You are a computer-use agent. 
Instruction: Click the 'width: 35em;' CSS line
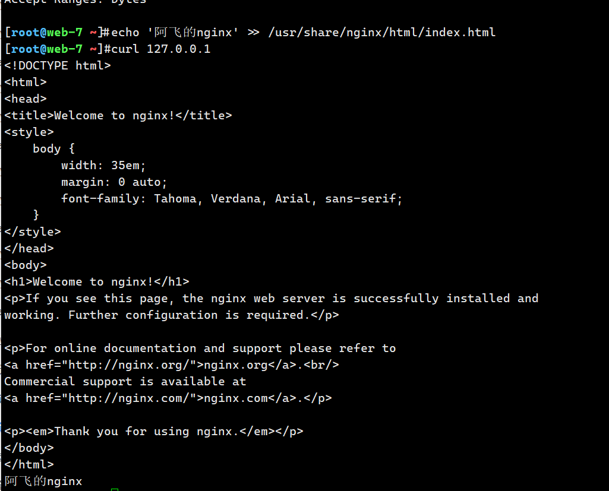103,165
